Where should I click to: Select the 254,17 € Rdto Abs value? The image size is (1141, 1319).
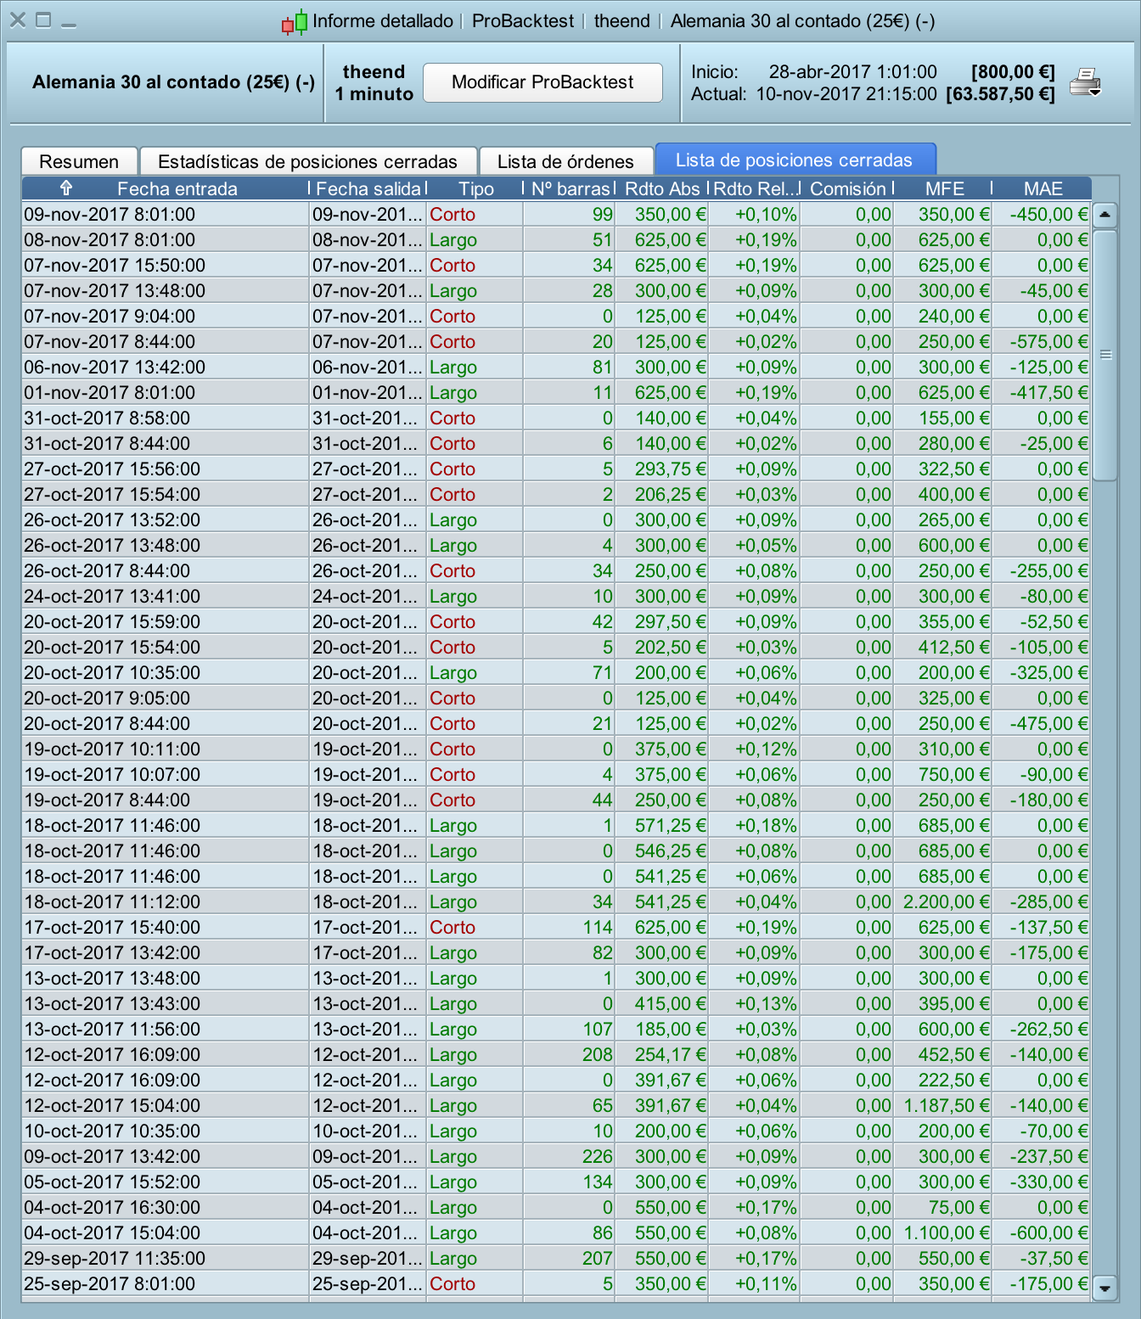pos(671,1055)
